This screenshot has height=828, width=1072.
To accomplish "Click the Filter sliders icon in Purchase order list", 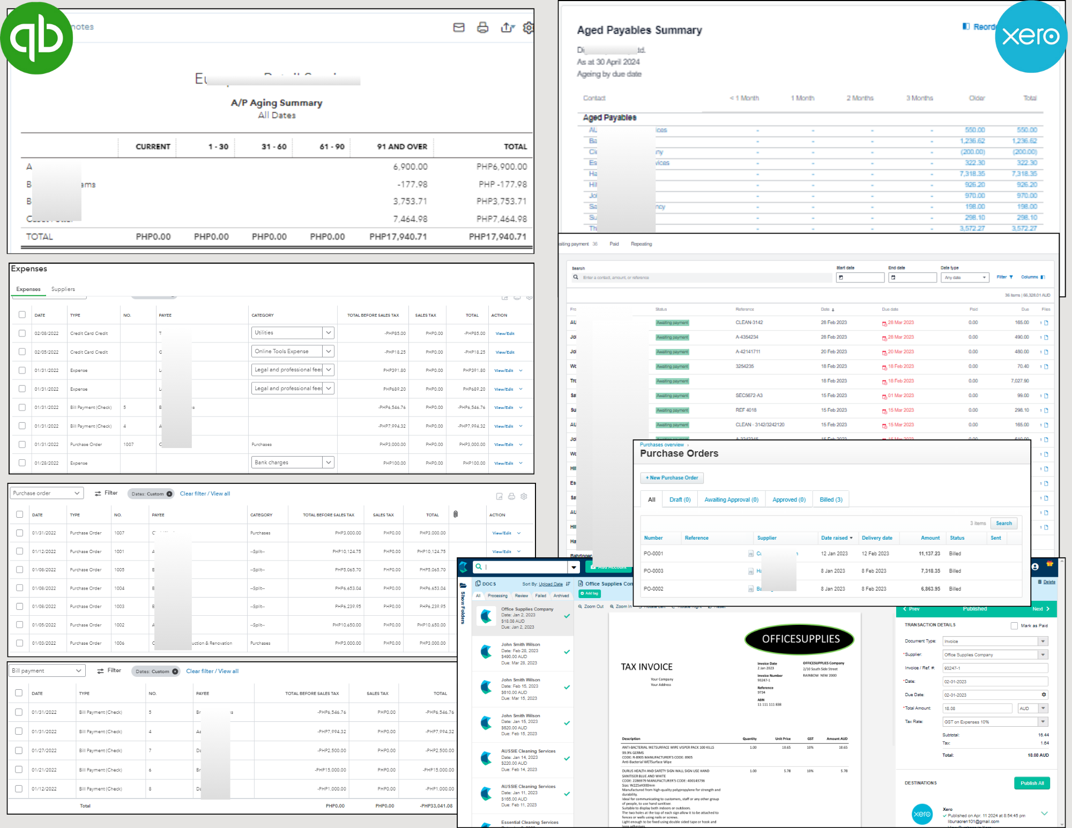I will click(98, 493).
